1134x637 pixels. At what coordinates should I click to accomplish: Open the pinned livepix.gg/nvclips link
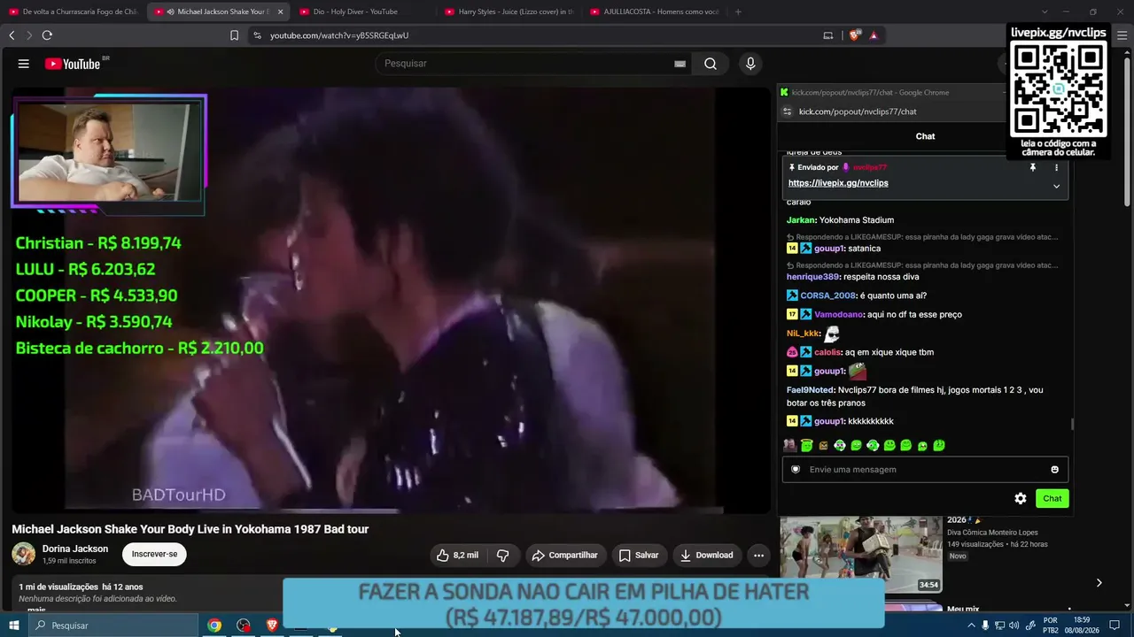point(838,183)
